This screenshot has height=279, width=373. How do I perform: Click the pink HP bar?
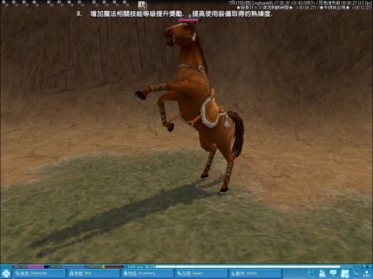[31, 267]
